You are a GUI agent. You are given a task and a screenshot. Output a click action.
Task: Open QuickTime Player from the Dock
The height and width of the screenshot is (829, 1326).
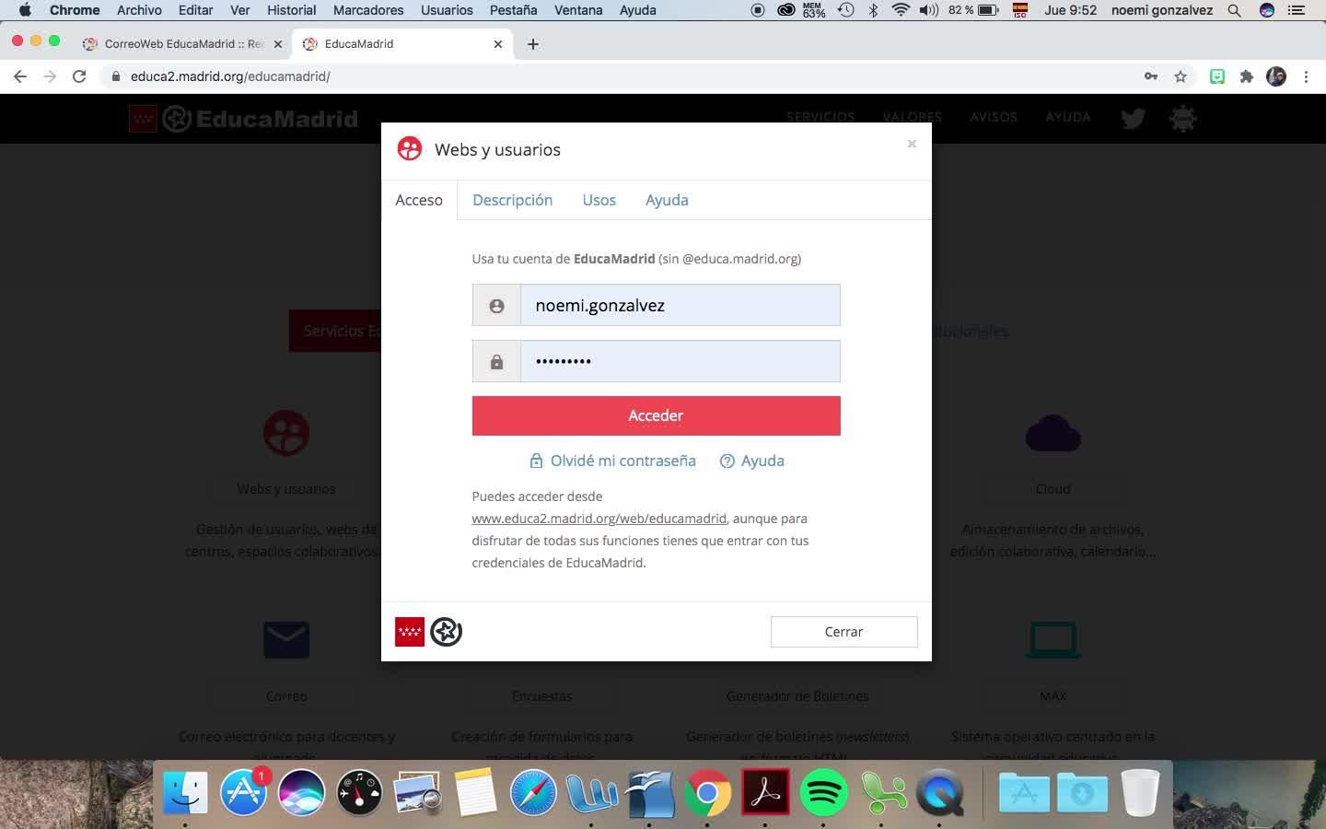pyautogui.click(x=939, y=792)
